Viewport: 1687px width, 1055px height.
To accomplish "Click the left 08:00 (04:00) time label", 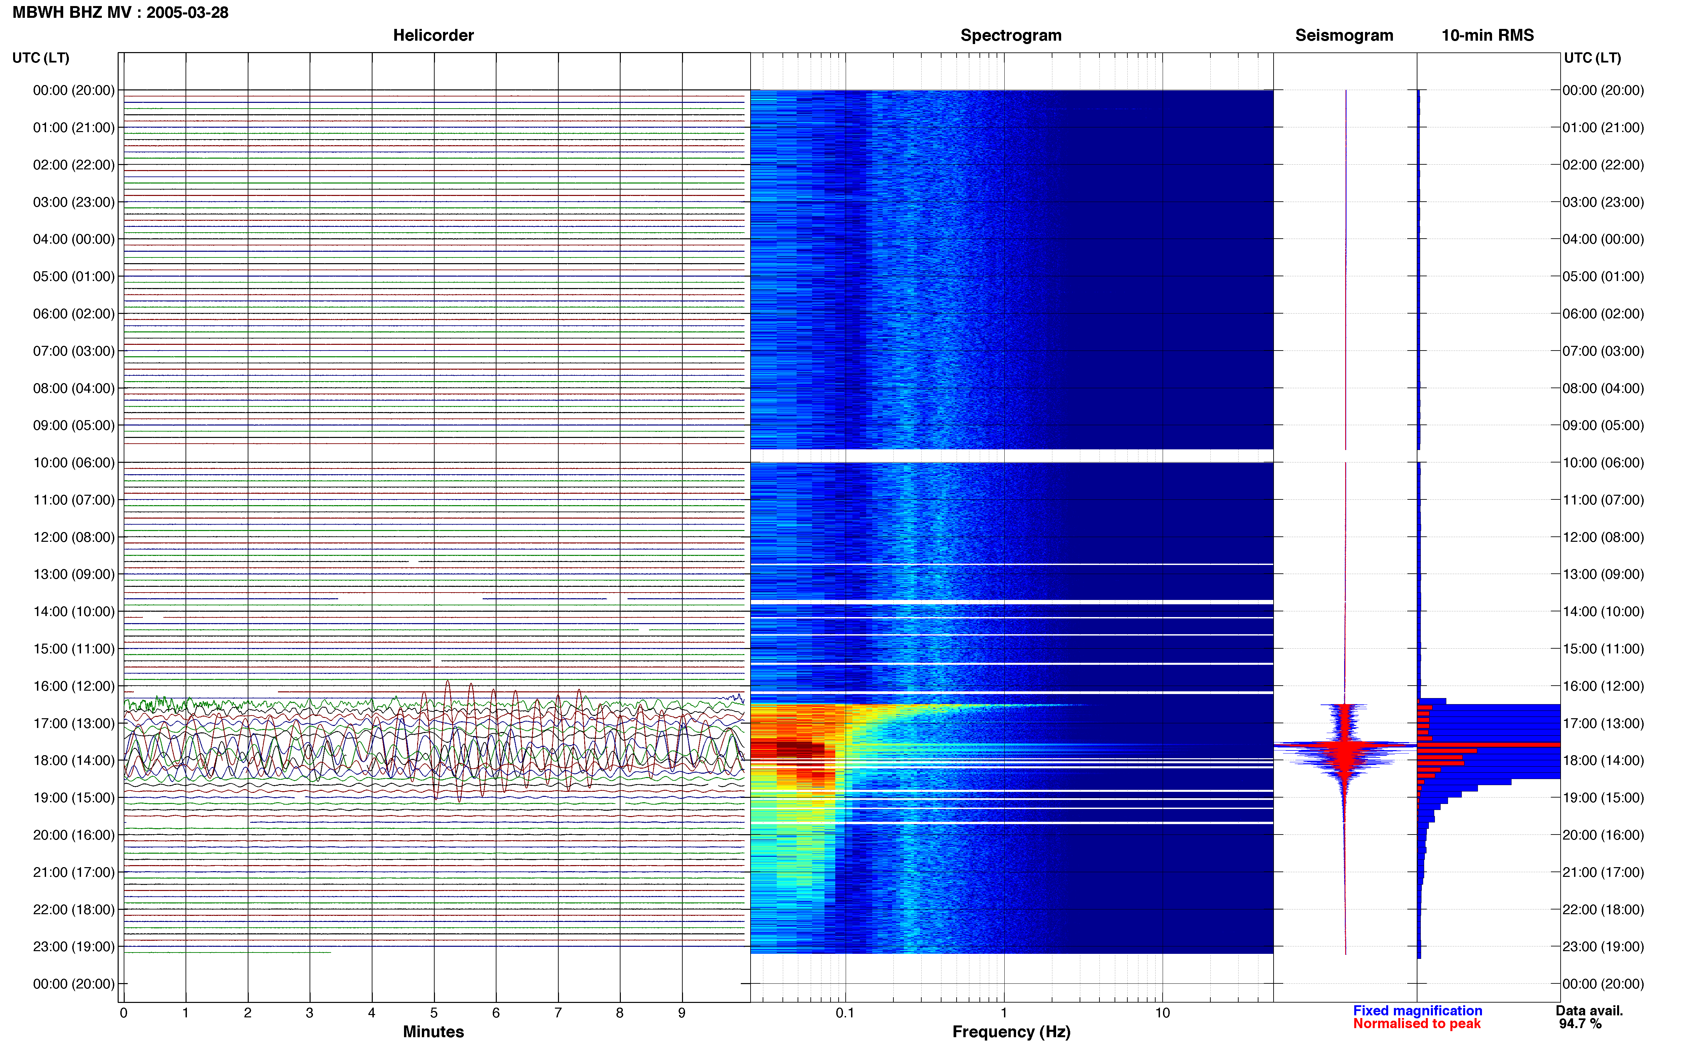I will click(74, 388).
